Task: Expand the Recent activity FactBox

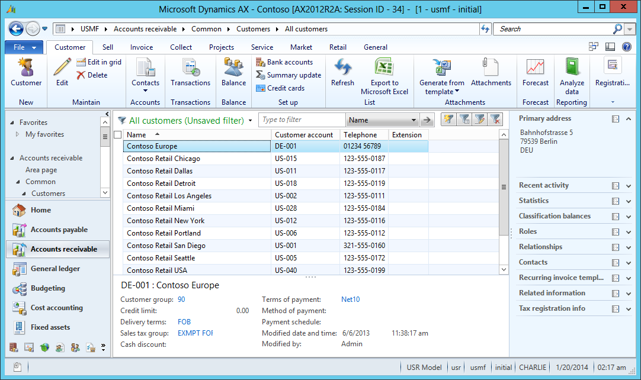Action: tap(629, 186)
